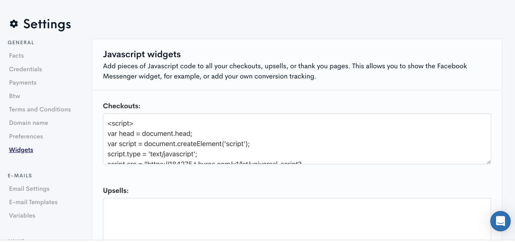Click inside the empty Upsells textarea
Viewport: 515px width, 242px height.
[282, 219]
